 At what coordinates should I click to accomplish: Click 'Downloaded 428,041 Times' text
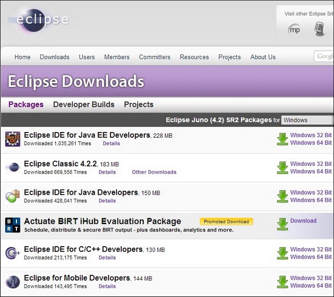pos(55,201)
